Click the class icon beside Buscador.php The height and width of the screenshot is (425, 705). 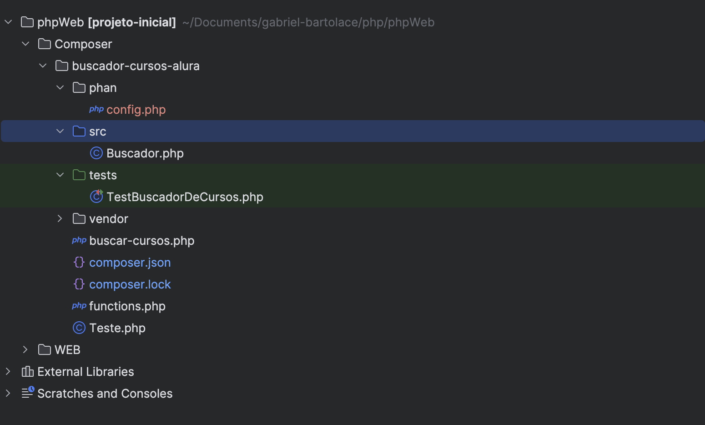click(96, 153)
